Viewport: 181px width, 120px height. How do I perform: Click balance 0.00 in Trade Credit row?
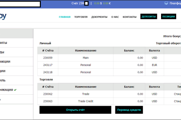click(140, 101)
